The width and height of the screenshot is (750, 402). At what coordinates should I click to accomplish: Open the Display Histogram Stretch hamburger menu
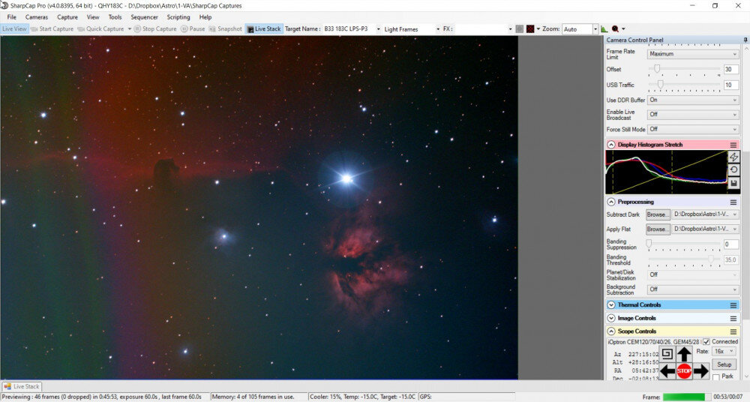point(733,145)
